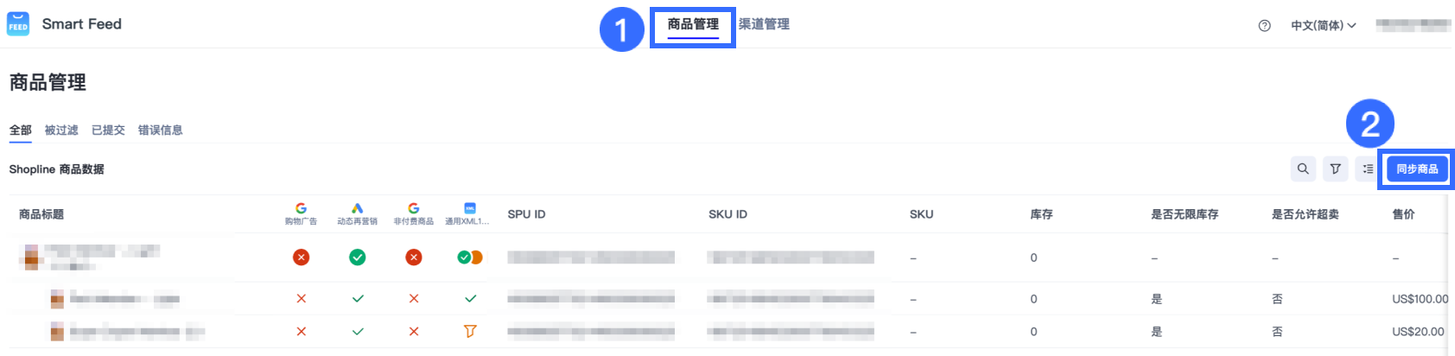Click the Google 购物广告 channel icon
Screen dimensions: 1455x356
click(x=301, y=209)
